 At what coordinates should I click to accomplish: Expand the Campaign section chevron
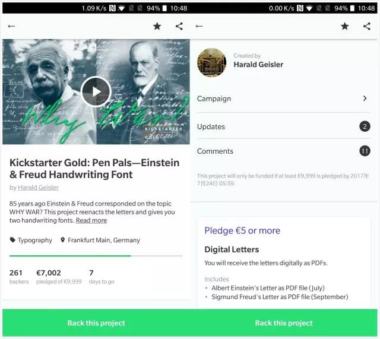pyautogui.click(x=365, y=99)
